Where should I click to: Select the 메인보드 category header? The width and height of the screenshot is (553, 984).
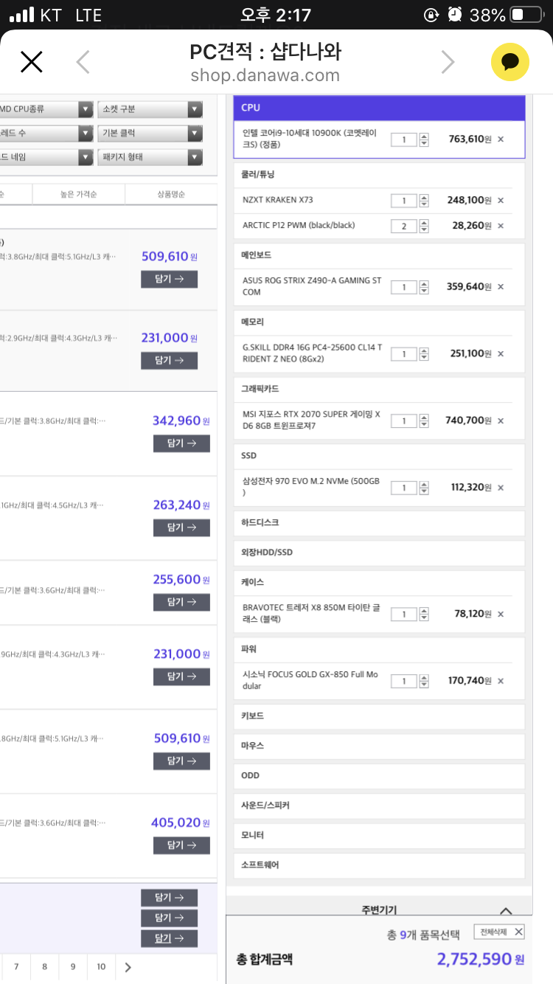click(379, 255)
